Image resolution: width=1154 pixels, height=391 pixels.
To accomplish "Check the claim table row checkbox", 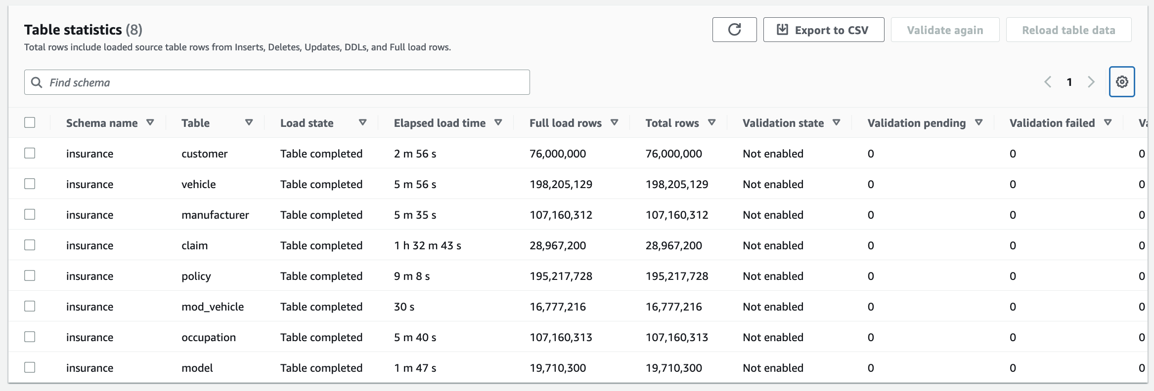I will tap(30, 245).
